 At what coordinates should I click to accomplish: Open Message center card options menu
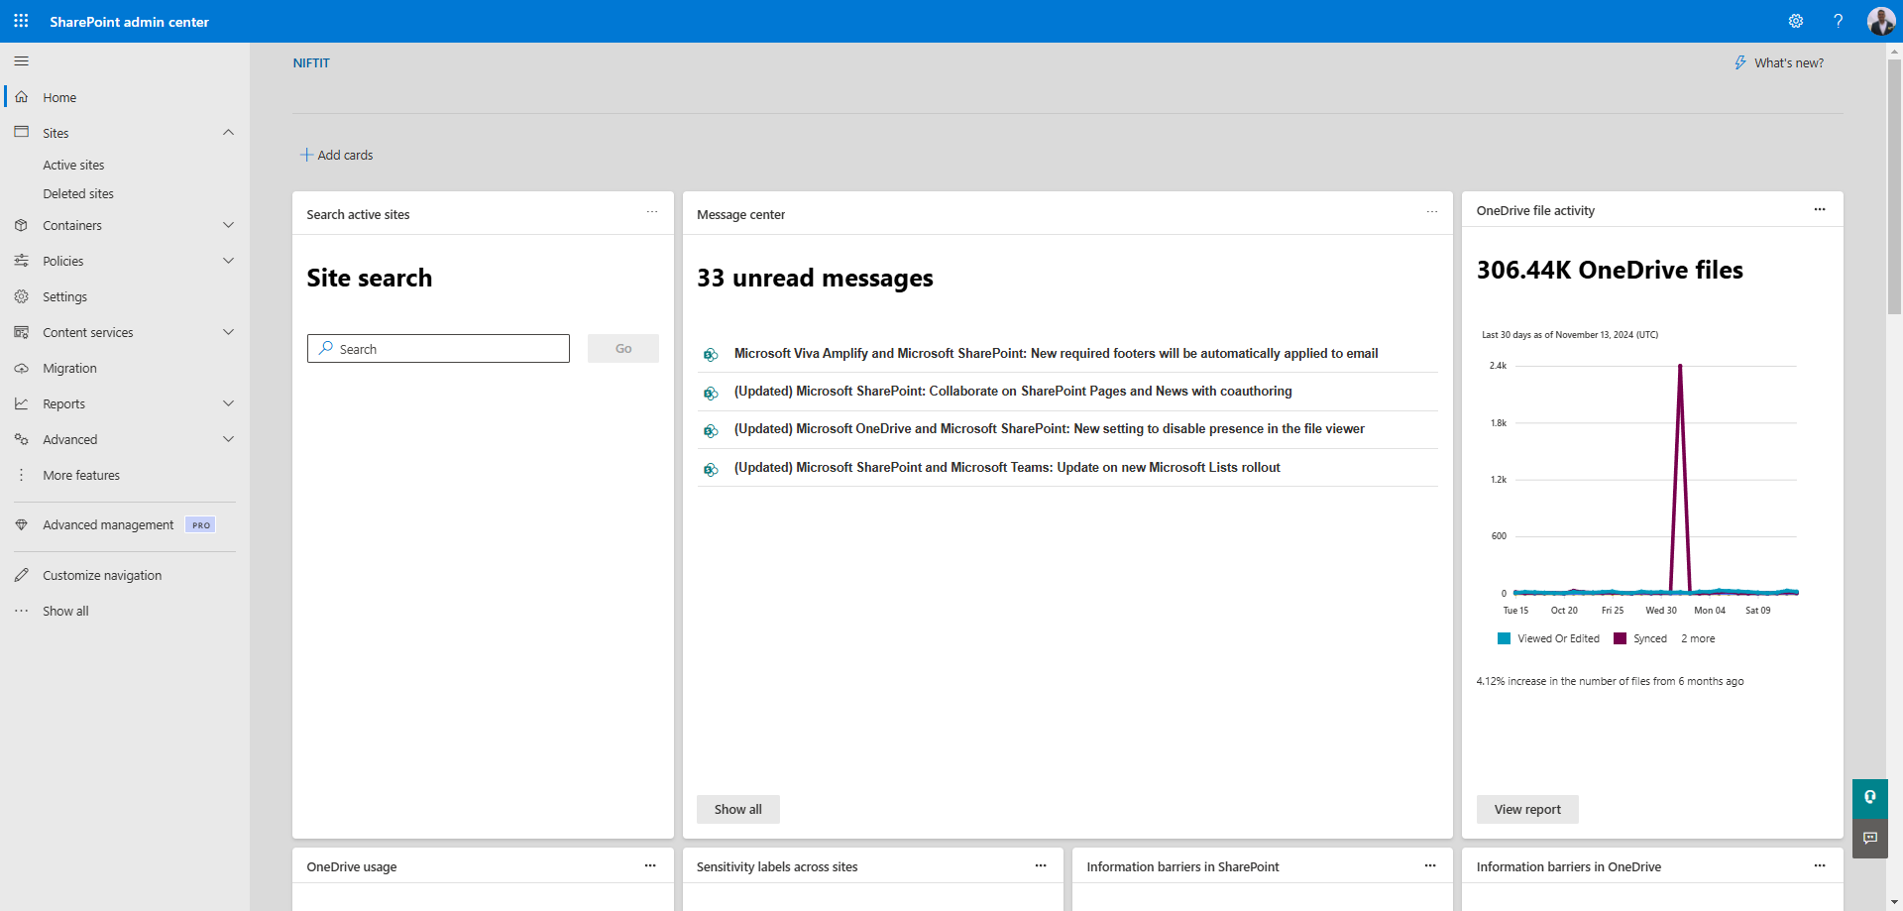(x=1432, y=212)
